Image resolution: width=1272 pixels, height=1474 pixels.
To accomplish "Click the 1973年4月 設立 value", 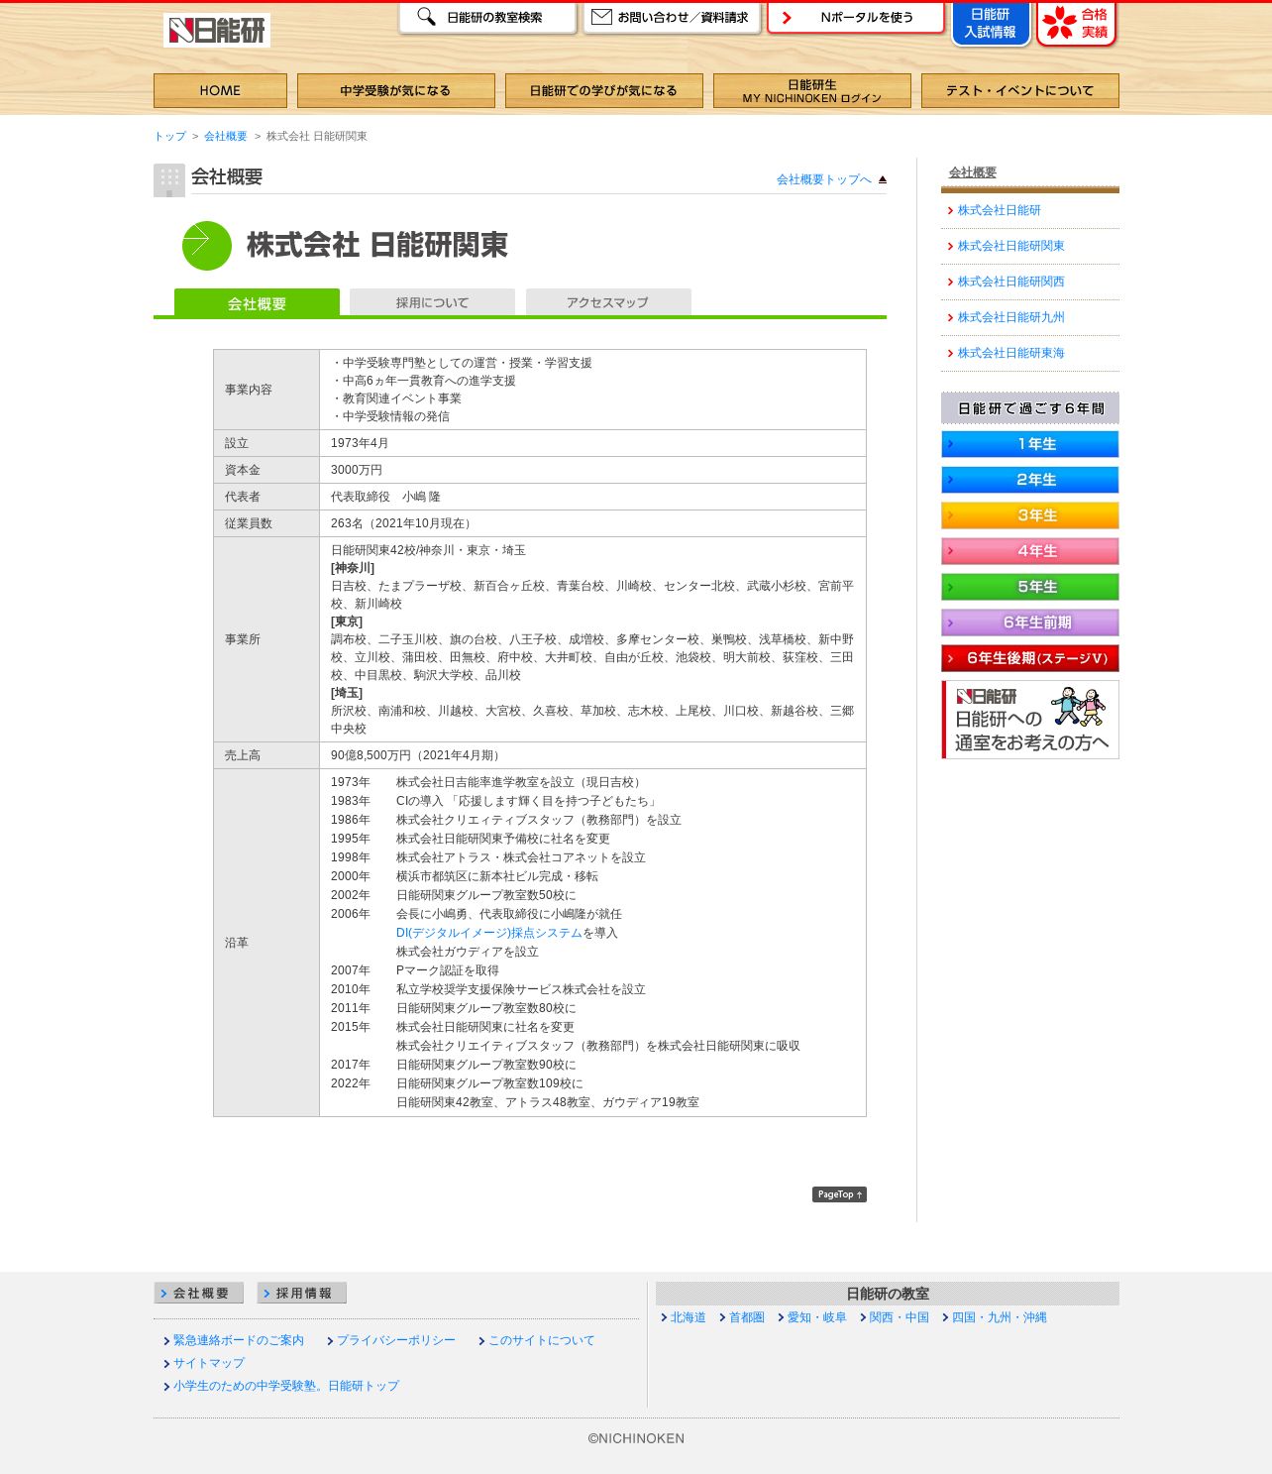I will pos(360,443).
